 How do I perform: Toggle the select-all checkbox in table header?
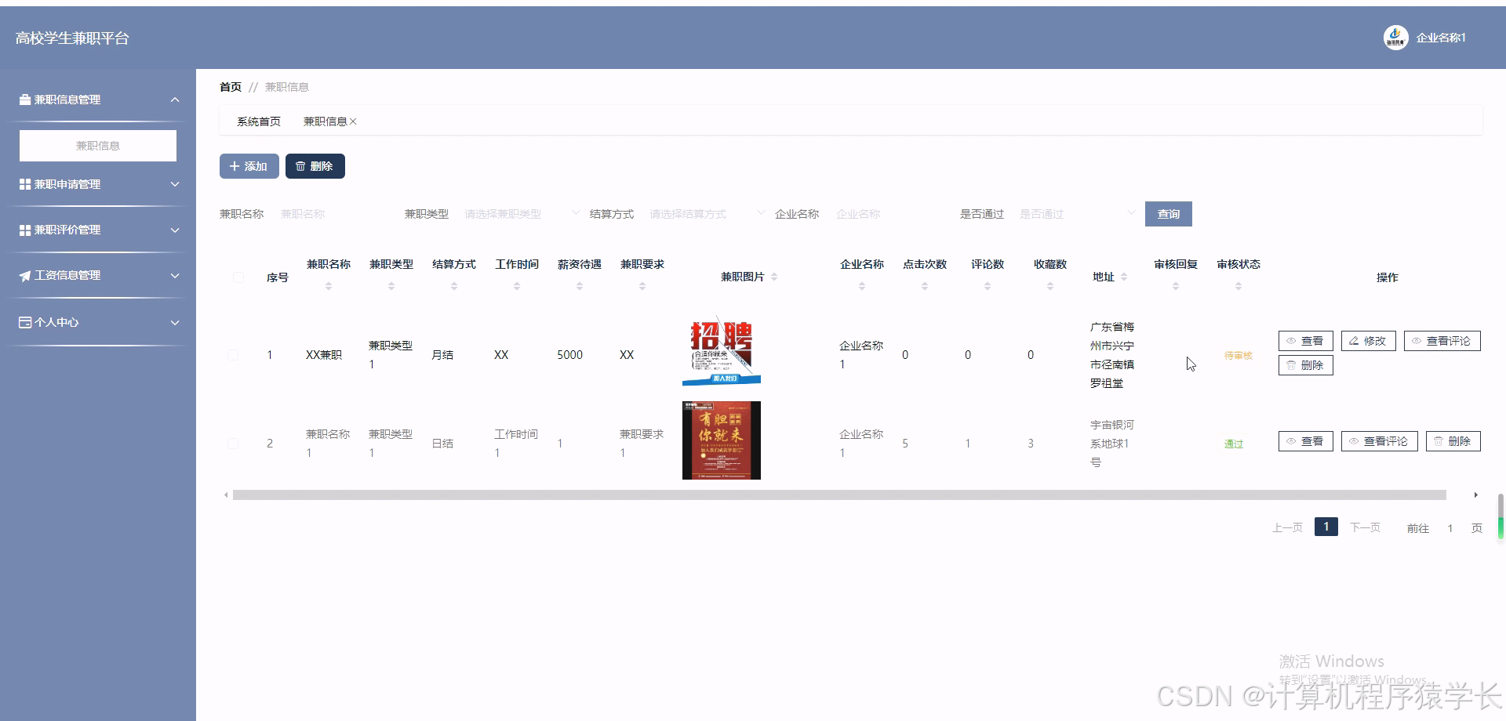pos(238,277)
